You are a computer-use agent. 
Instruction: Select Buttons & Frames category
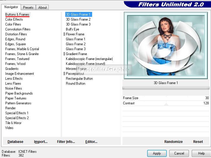tap(17, 14)
